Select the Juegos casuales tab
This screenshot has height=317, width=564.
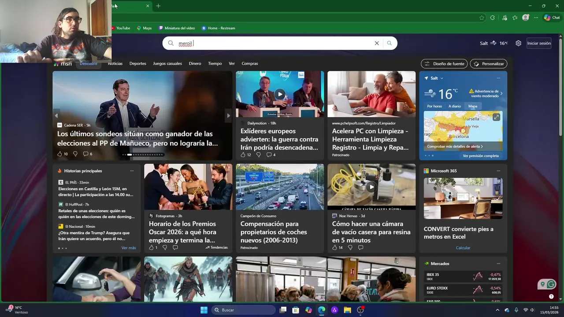point(167,63)
